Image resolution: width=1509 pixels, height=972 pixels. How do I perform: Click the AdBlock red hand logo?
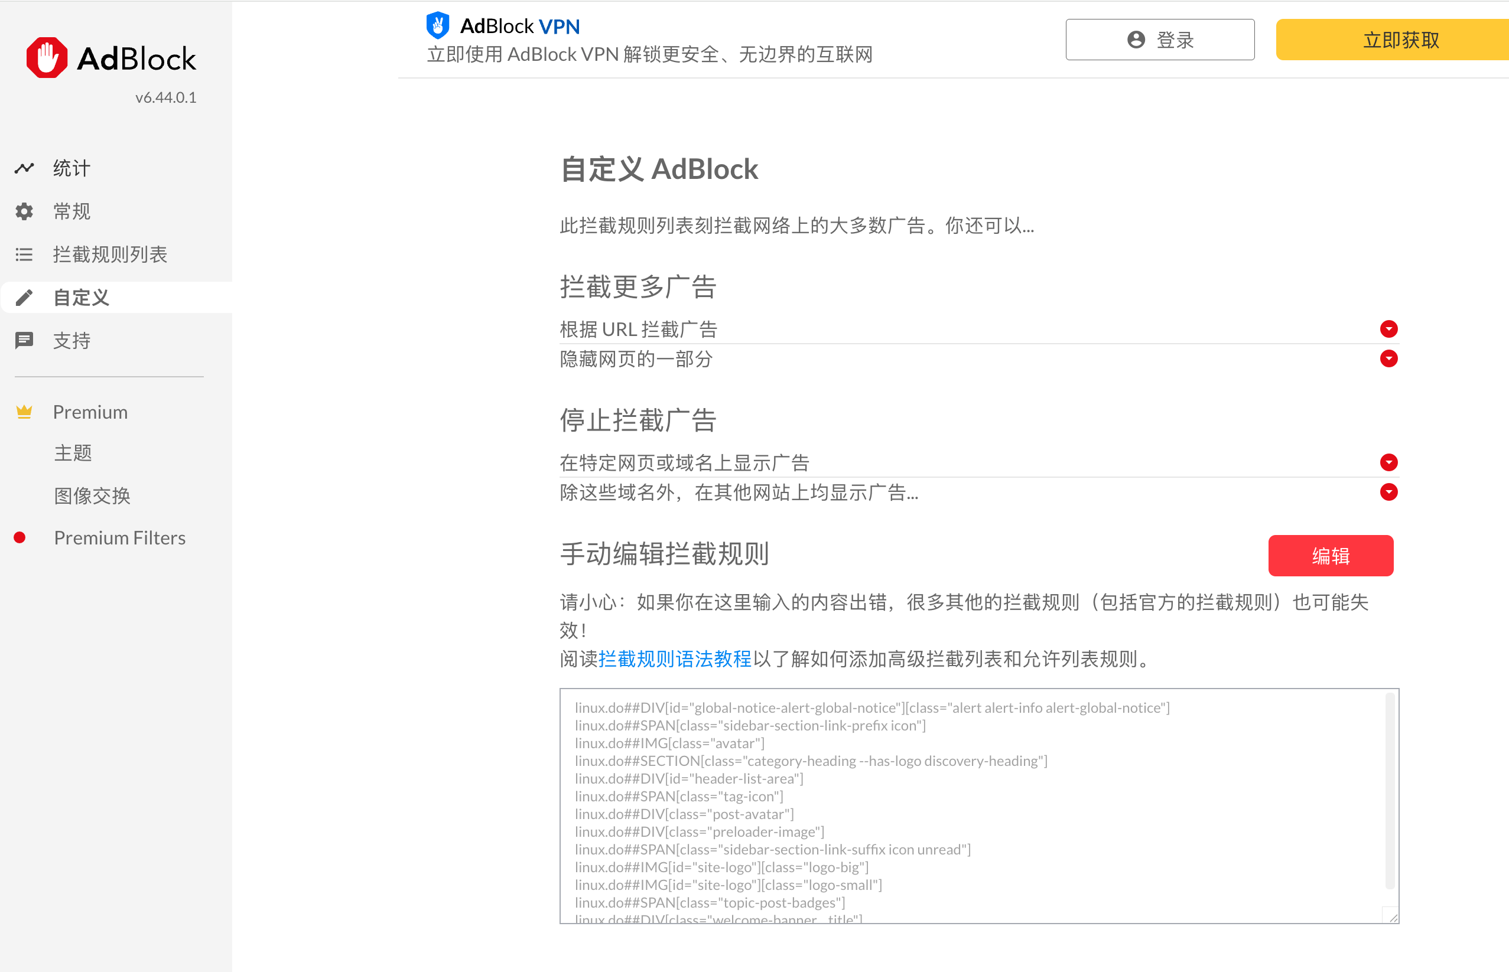[47, 58]
